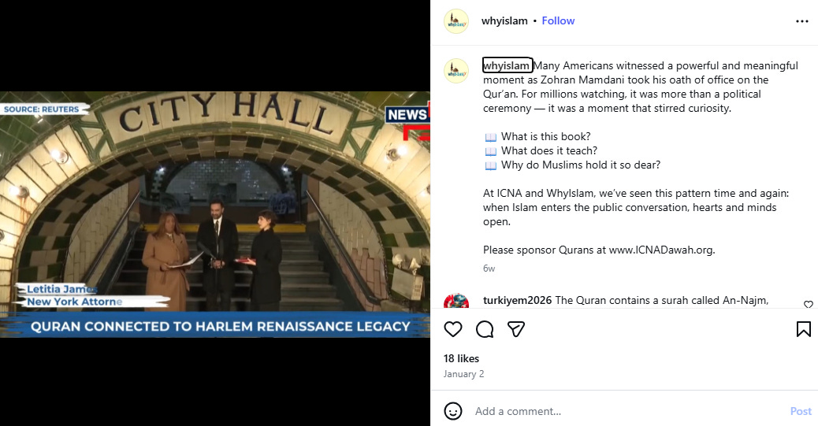Open turkiyem2026 commenter avatar

tap(456, 301)
